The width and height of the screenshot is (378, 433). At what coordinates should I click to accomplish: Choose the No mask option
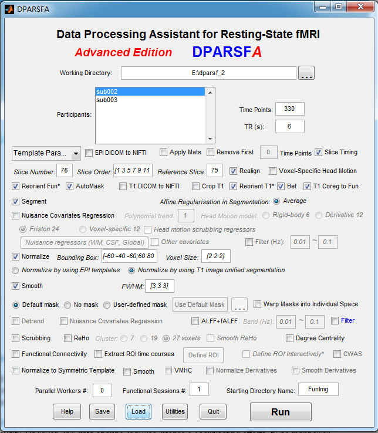coord(67,305)
